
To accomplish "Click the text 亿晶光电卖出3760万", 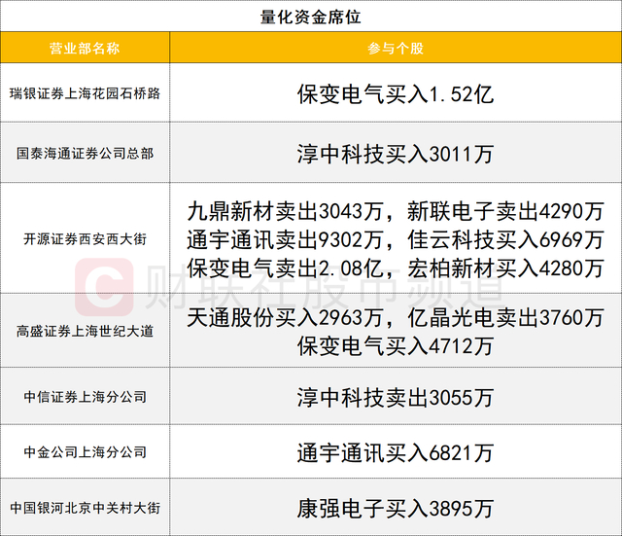I will (x=505, y=317).
